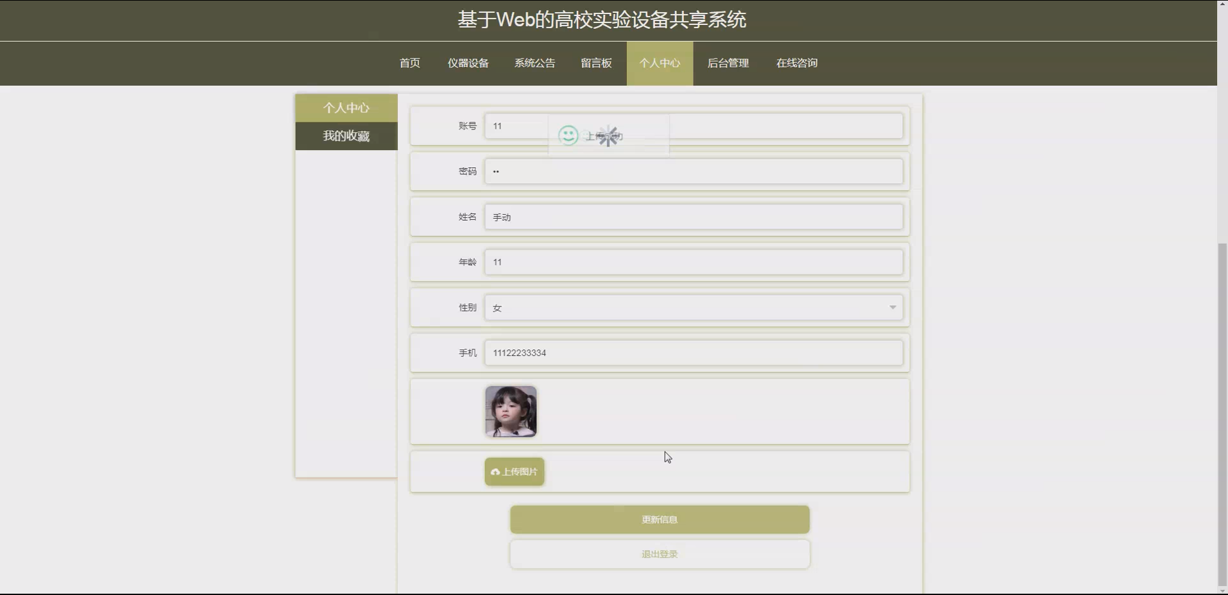Click the 手机 phone number field
The image size is (1228, 595).
pyautogui.click(x=694, y=353)
